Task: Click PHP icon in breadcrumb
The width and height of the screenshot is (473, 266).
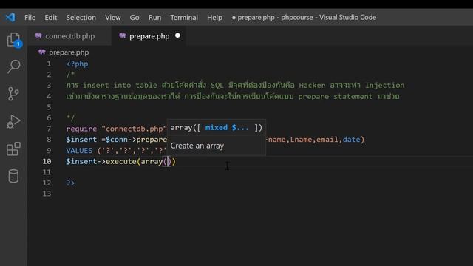Action: click(x=42, y=52)
